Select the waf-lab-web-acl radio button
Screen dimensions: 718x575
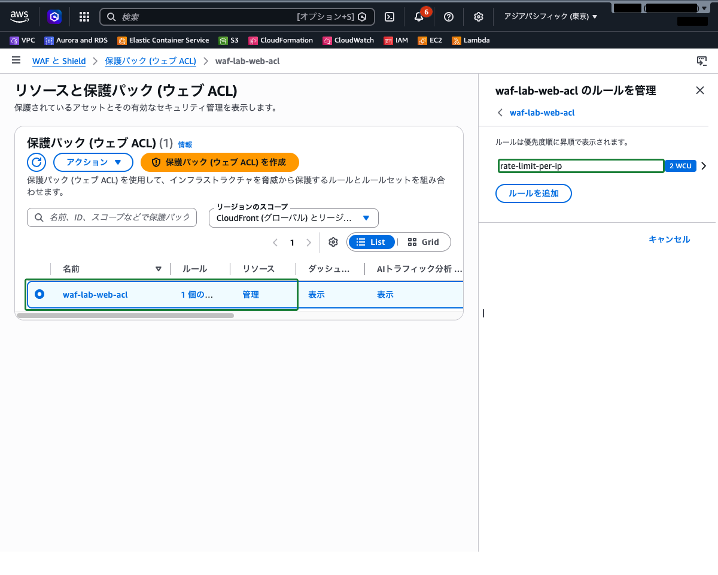point(39,294)
